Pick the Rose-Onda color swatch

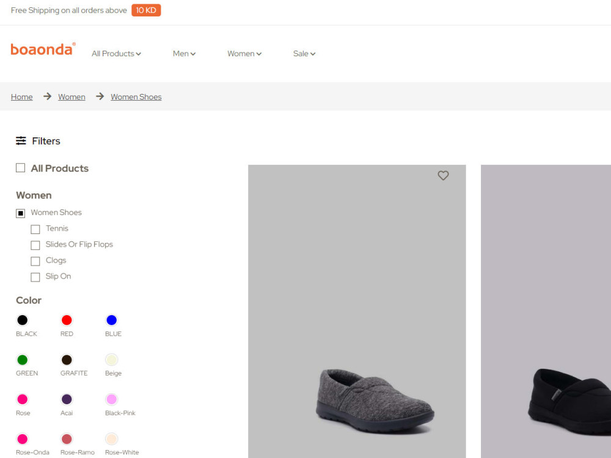[22, 439]
